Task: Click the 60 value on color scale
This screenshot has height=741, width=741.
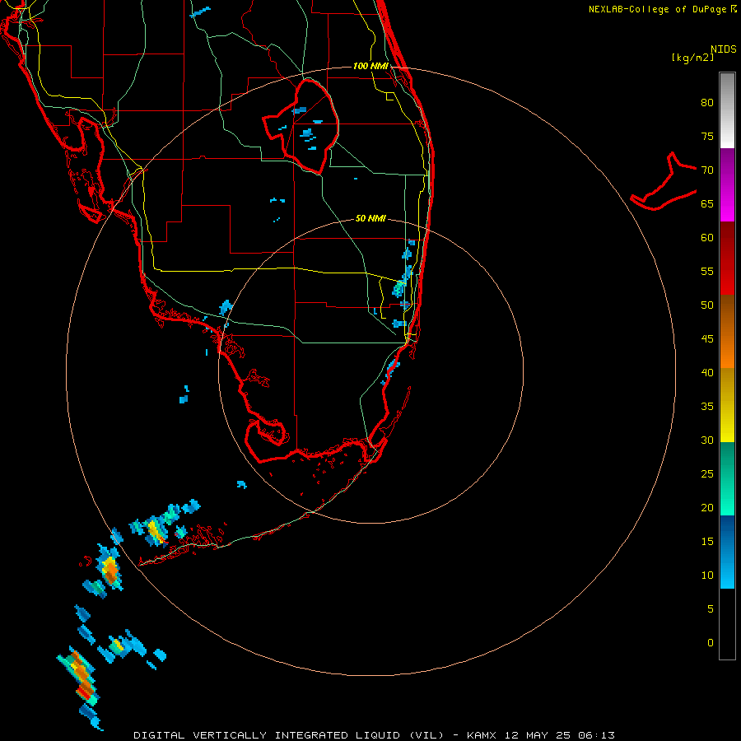Action: coord(707,237)
